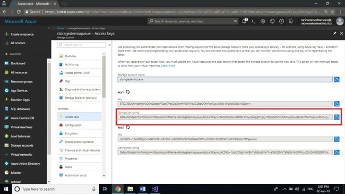Copy key1 connection string
Viewport: 345px width, 194px height.
click(337, 117)
